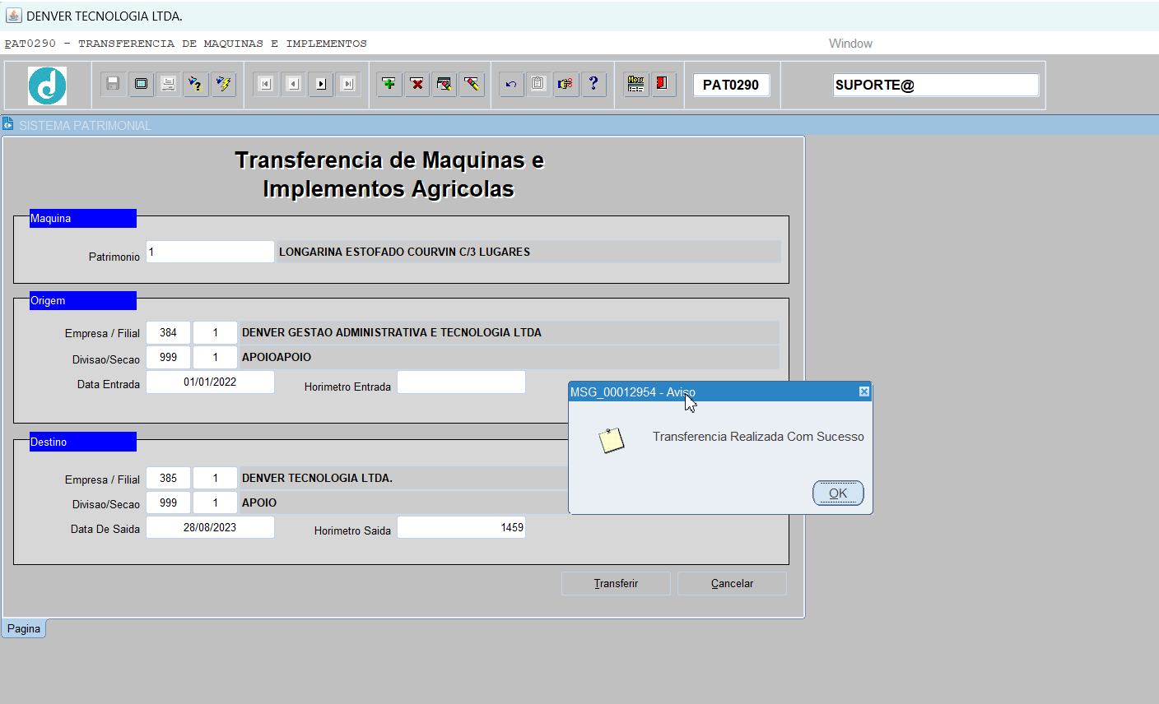Click the Origem Empresa field with 384
This screenshot has height=704, width=1159.
168,332
